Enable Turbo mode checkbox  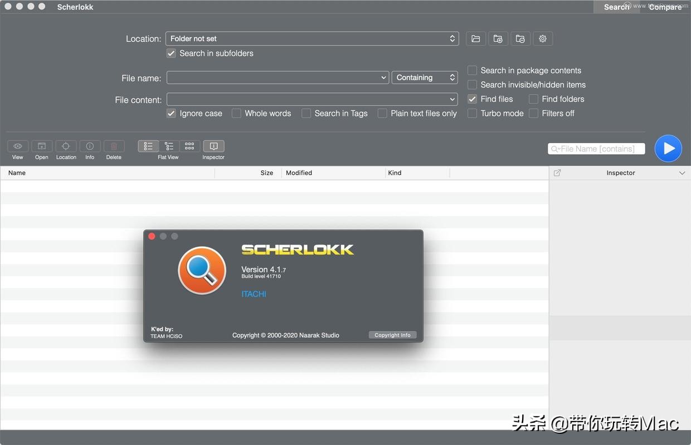click(472, 113)
